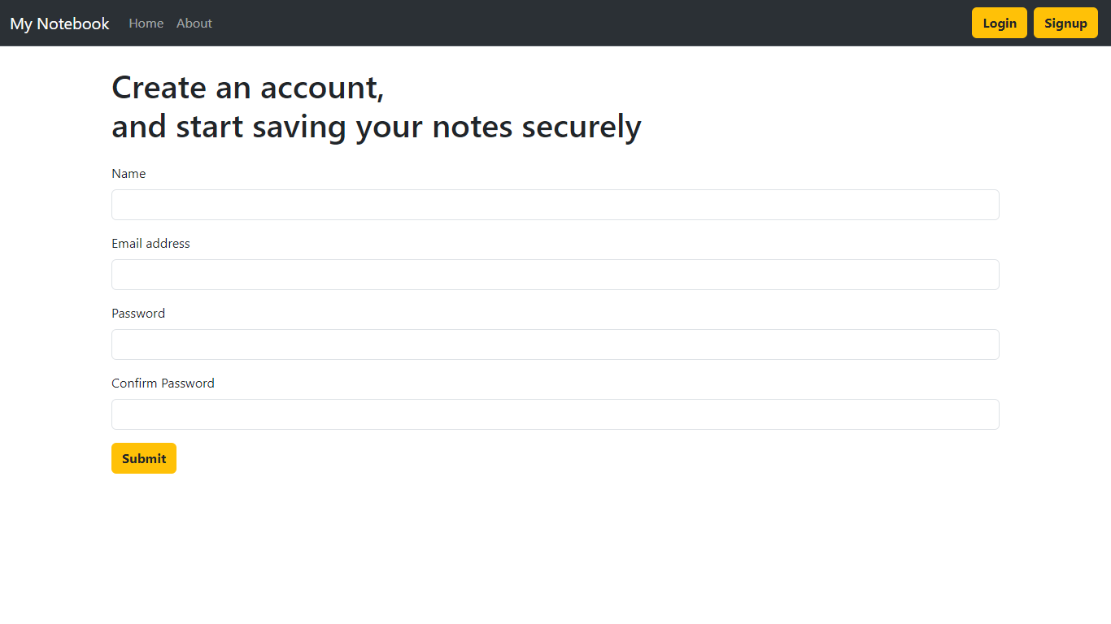Select the Password input field
The width and height of the screenshot is (1111, 624).
click(x=555, y=344)
